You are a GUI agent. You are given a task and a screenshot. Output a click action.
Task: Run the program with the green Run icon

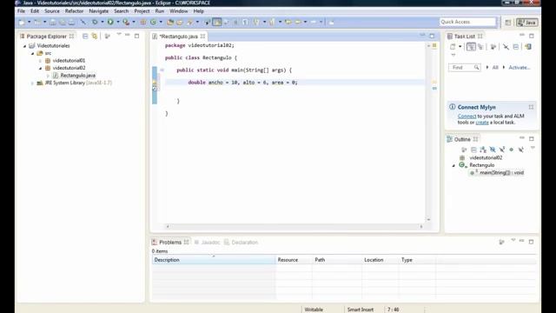click(x=110, y=22)
